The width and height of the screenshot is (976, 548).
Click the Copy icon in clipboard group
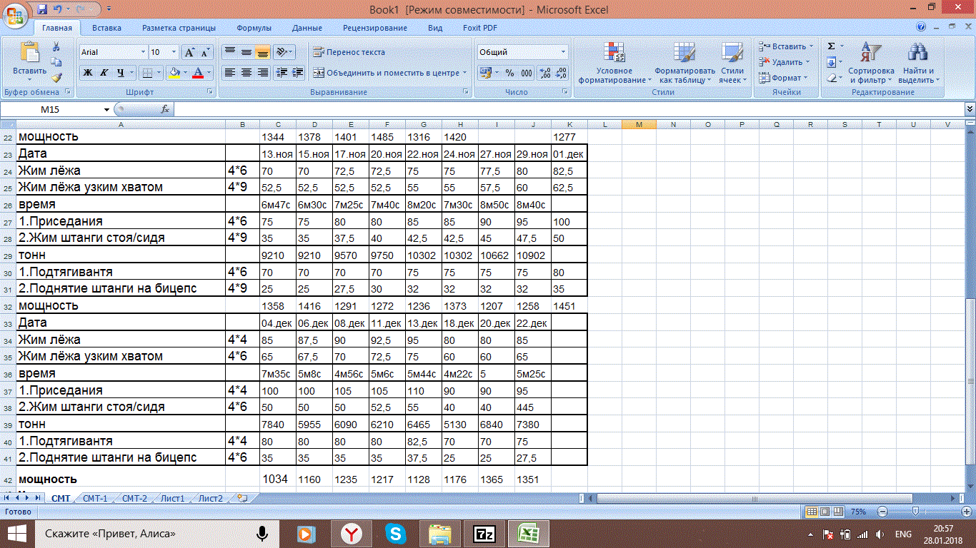pyautogui.click(x=56, y=62)
